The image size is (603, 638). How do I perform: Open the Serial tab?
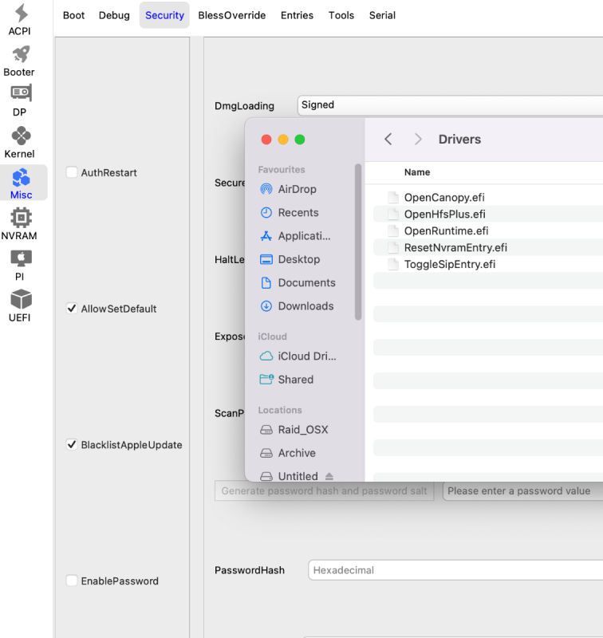(382, 15)
